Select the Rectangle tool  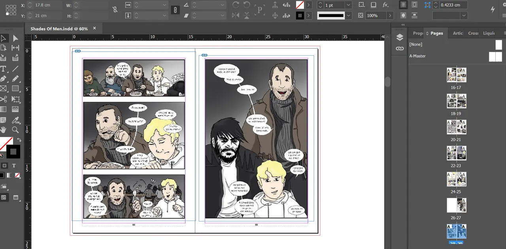[x=15, y=89]
